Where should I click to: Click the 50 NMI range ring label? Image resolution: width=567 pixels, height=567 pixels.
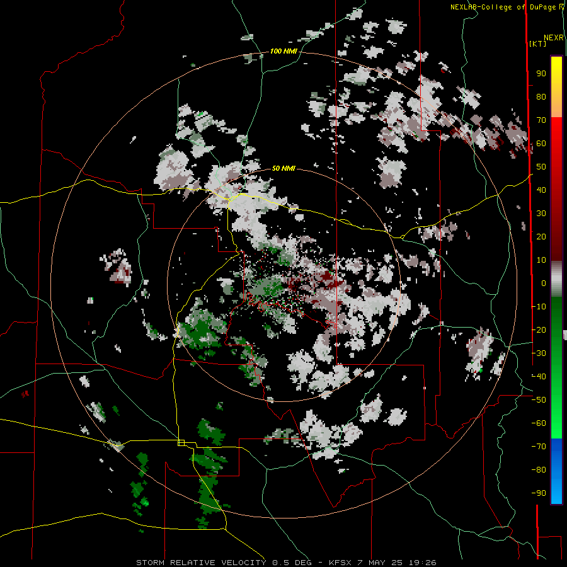tap(283, 168)
